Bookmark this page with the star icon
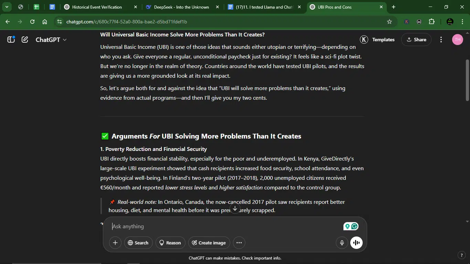The width and height of the screenshot is (470, 264). (x=389, y=22)
